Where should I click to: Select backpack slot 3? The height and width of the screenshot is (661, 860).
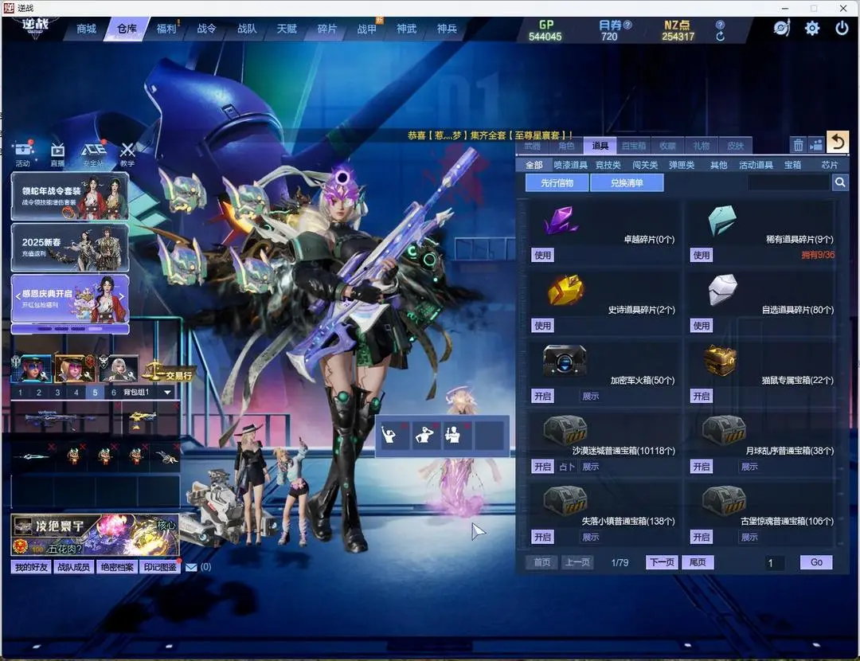coord(57,393)
